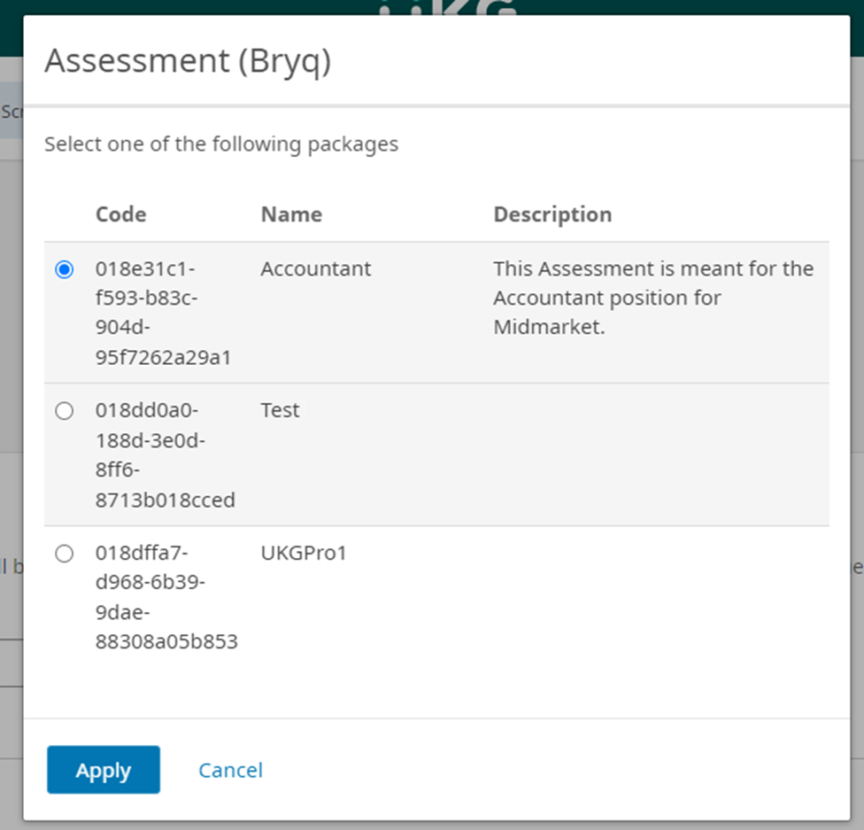Click the code starting with 018dd0a0
The image size is (864, 830).
[x=165, y=455]
